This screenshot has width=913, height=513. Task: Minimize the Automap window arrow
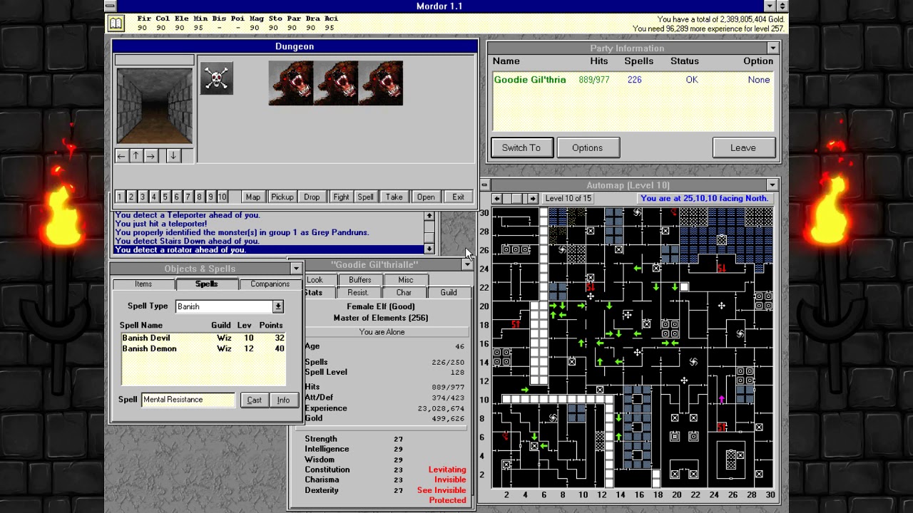click(772, 185)
